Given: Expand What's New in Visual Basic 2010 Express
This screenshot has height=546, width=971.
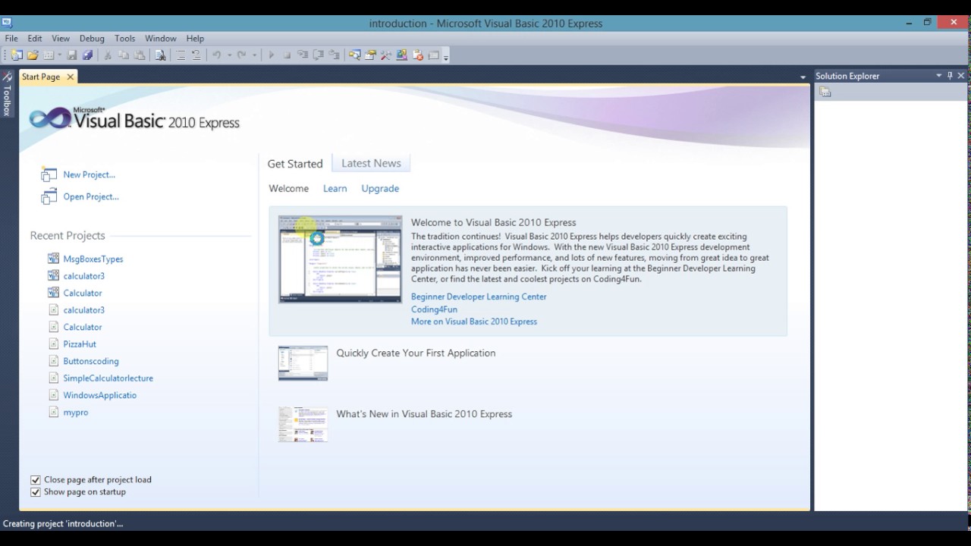Looking at the screenshot, I should coord(424,414).
